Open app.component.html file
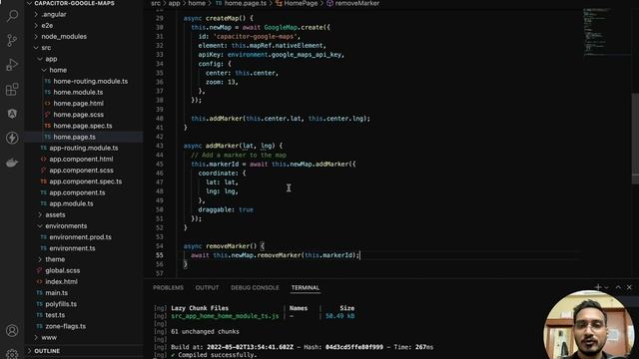This screenshot has width=639, height=359. [x=81, y=160]
